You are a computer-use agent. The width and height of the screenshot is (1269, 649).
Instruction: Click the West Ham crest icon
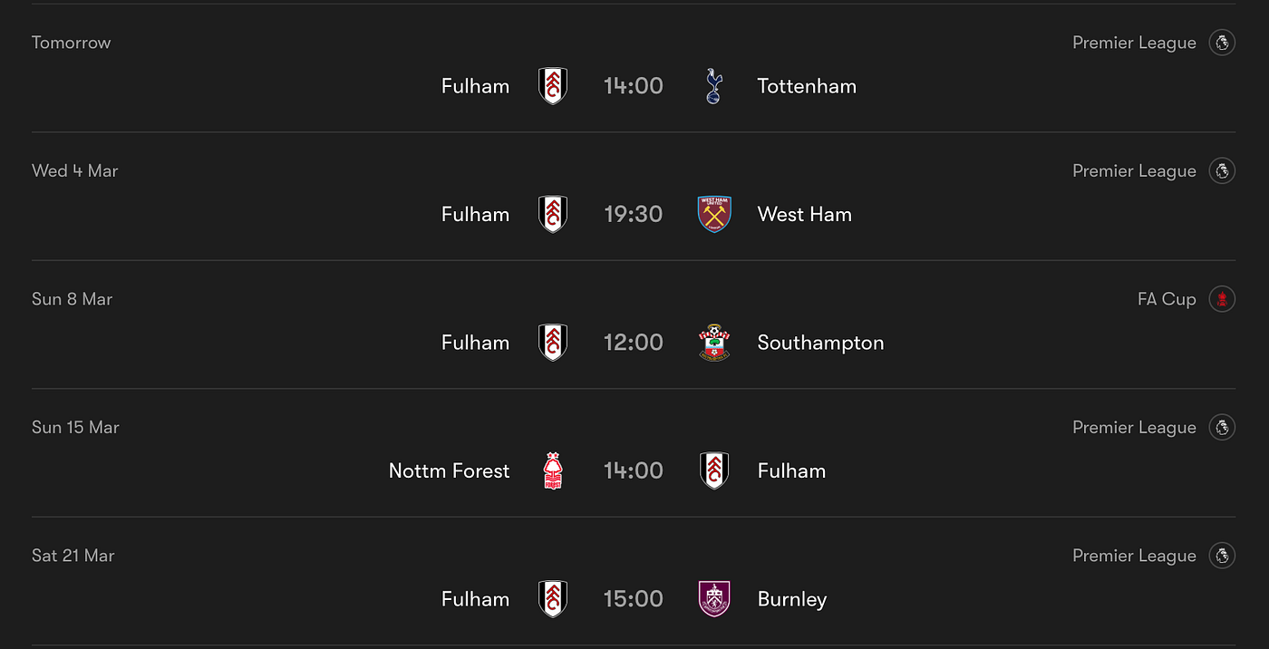tap(714, 214)
